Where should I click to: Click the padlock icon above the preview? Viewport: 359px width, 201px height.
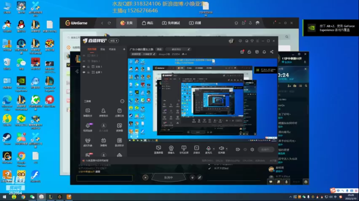tap(250, 52)
